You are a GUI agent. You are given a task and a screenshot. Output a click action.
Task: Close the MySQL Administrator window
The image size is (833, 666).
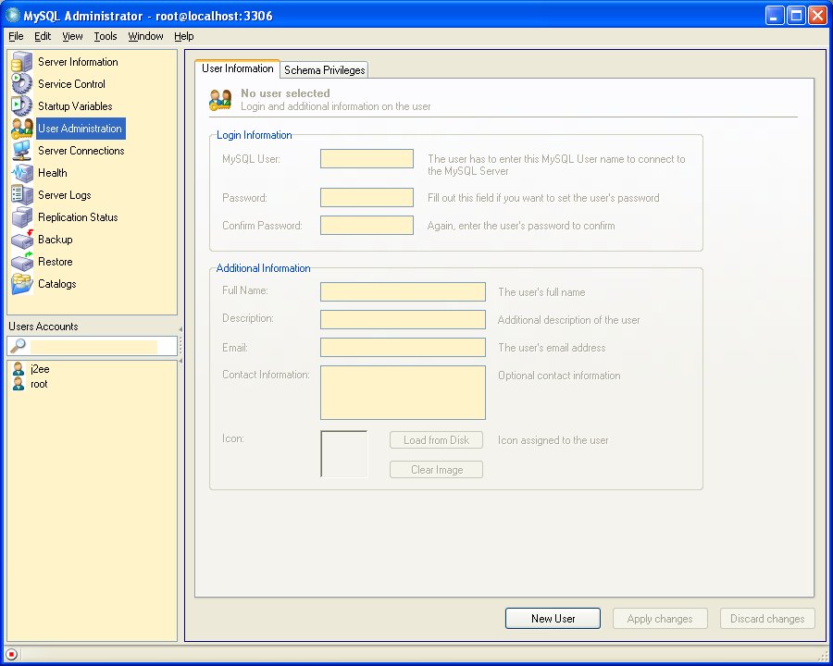pyautogui.click(x=817, y=16)
